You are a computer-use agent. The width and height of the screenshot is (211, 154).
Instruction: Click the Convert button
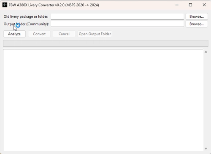coord(39,34)
